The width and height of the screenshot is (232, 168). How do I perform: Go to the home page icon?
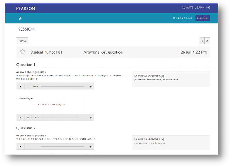point(20,19)
